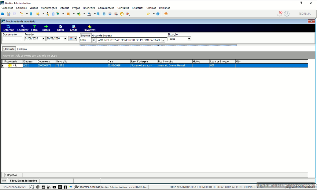The height and width of the screenshot is (190, 317).
Task: Open the Relatórios menu
Action: (138, 8)
